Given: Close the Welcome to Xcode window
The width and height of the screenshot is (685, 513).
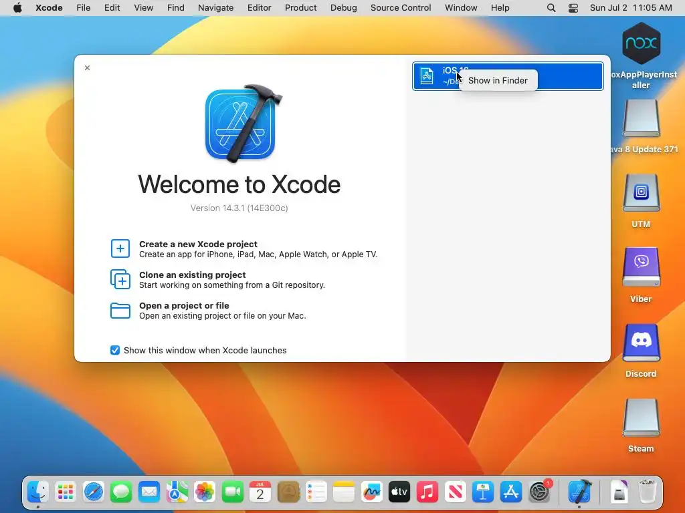Looking at the screenshot, I should [88, 67].
